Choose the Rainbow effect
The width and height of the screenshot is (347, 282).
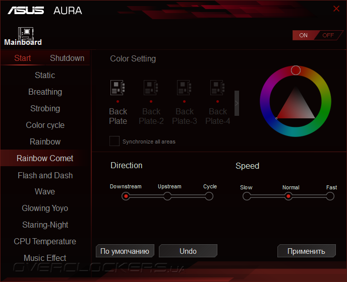click(45, 142)
